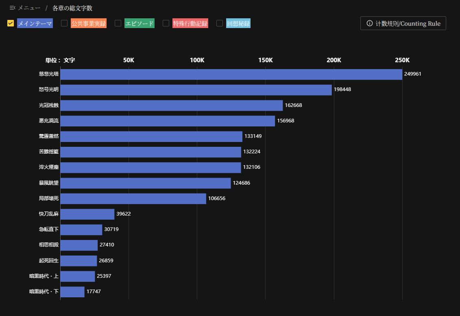This screenshot has height=316, width=460.
Task: Click the blue メインテーマ legend label
Action: 35,24
